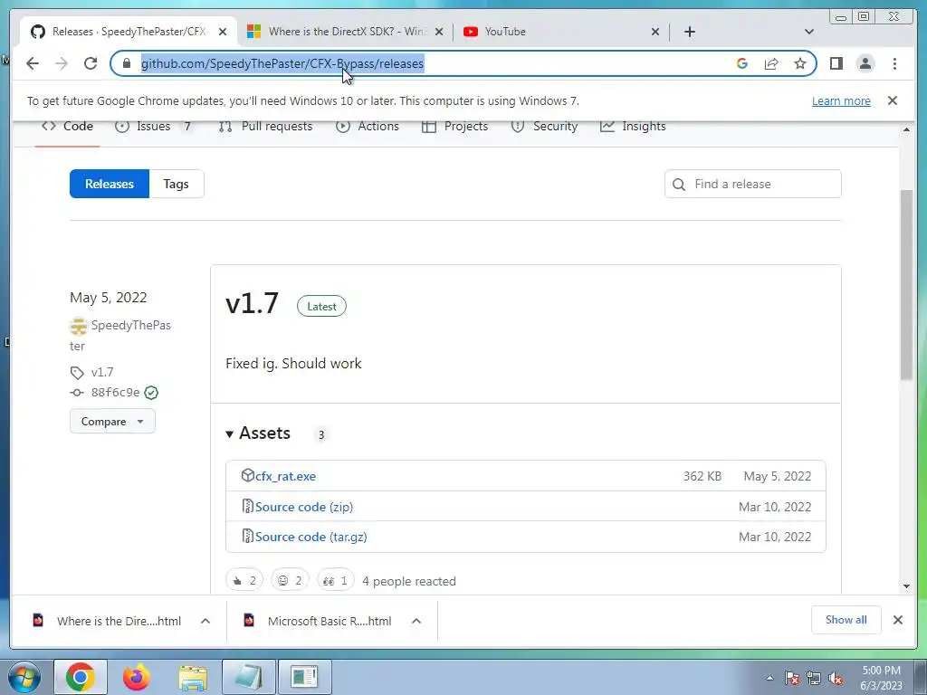Close the GitHub Releases tab
This screenshot has height=695, width=927.
(x=223, y=32)
